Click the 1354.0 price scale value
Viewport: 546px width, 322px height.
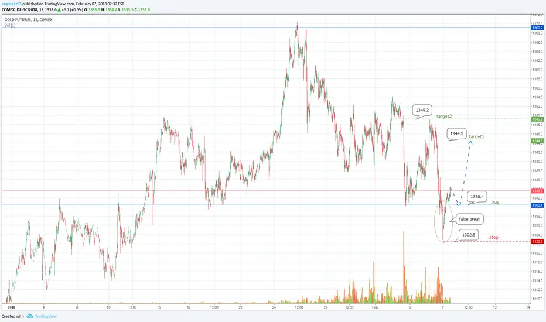tap(537, 97)
